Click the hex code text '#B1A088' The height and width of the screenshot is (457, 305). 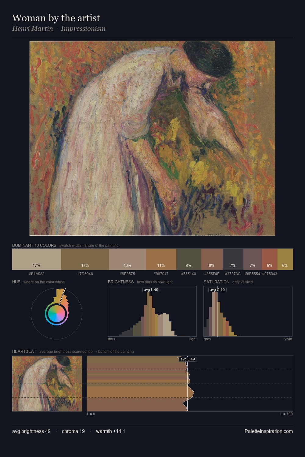[x=37, y=274]
